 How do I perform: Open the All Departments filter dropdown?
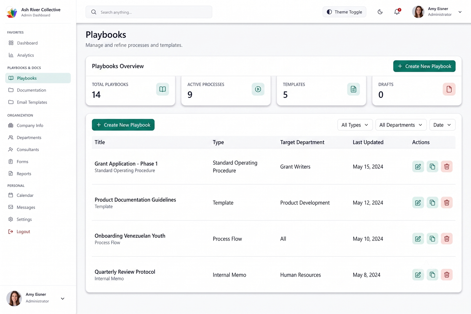pos(401,125)
